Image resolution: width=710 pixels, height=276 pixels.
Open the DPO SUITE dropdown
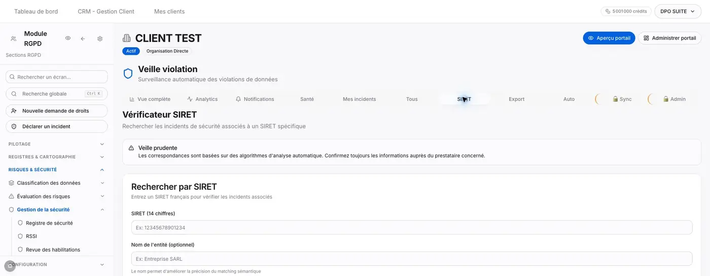point(677,11)
